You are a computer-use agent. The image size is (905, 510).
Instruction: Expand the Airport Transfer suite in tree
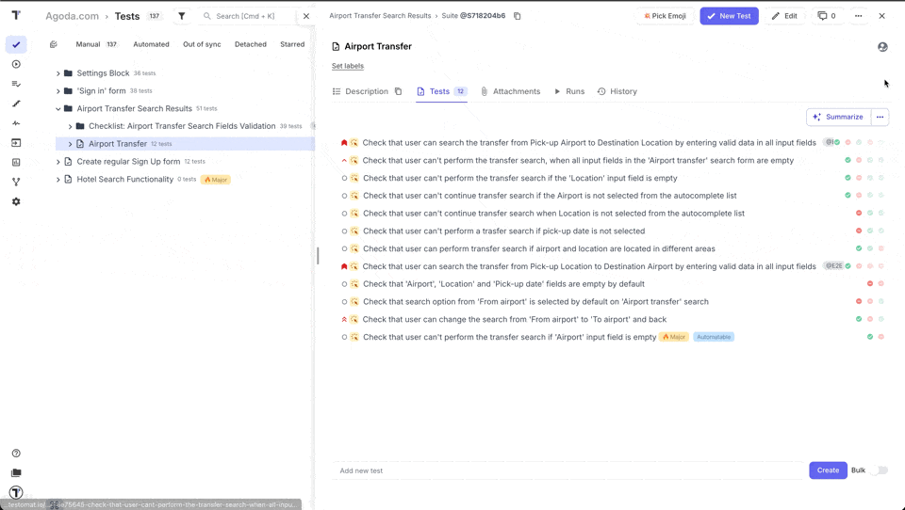click(70, 144)
